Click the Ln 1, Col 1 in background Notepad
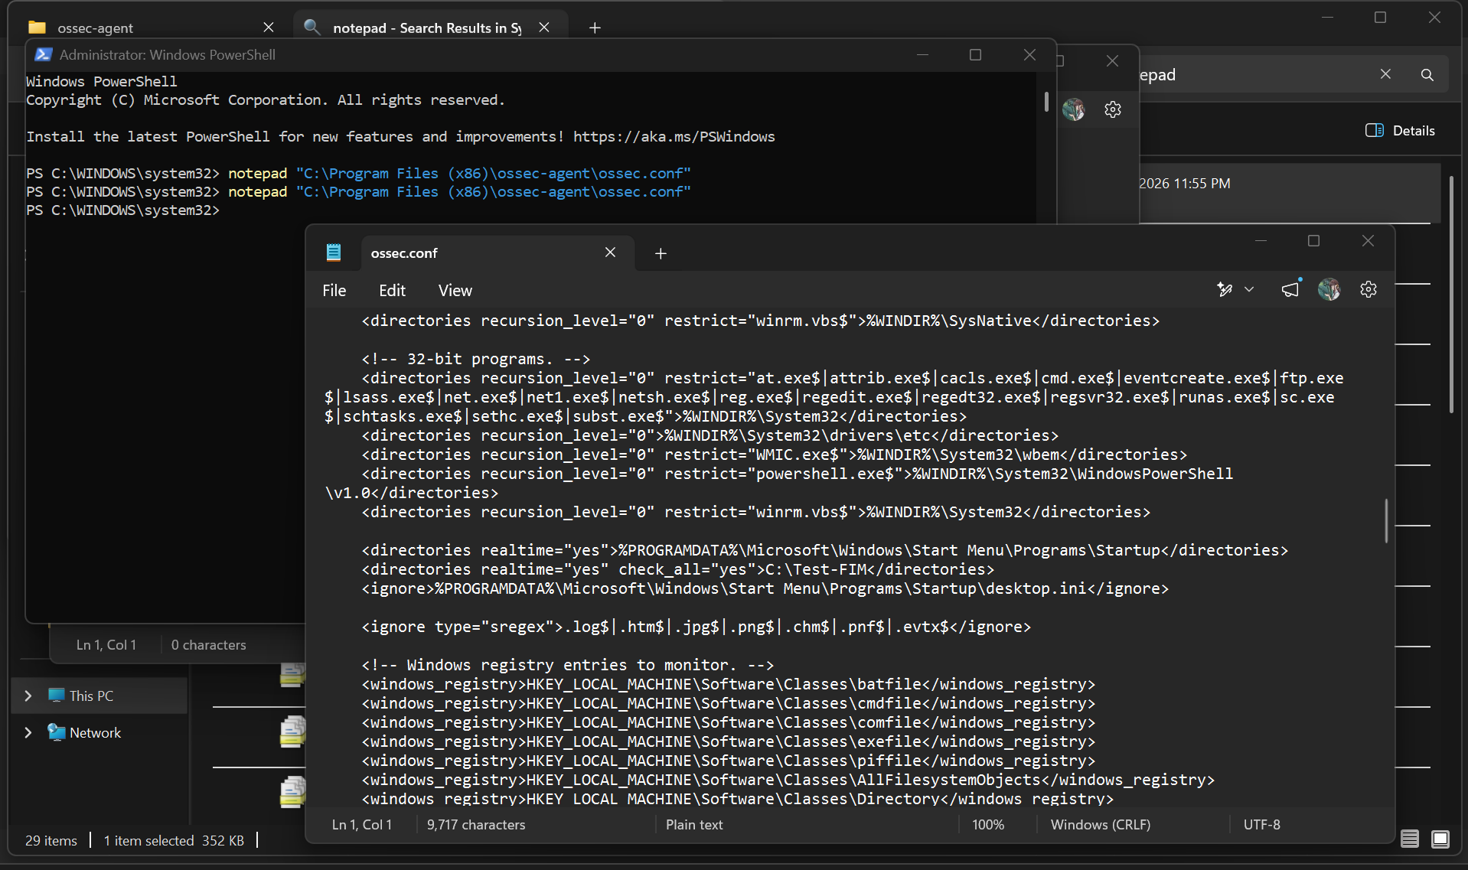Image resolution: width=1468 pixels, height=870 pixels. pos(106,645)
